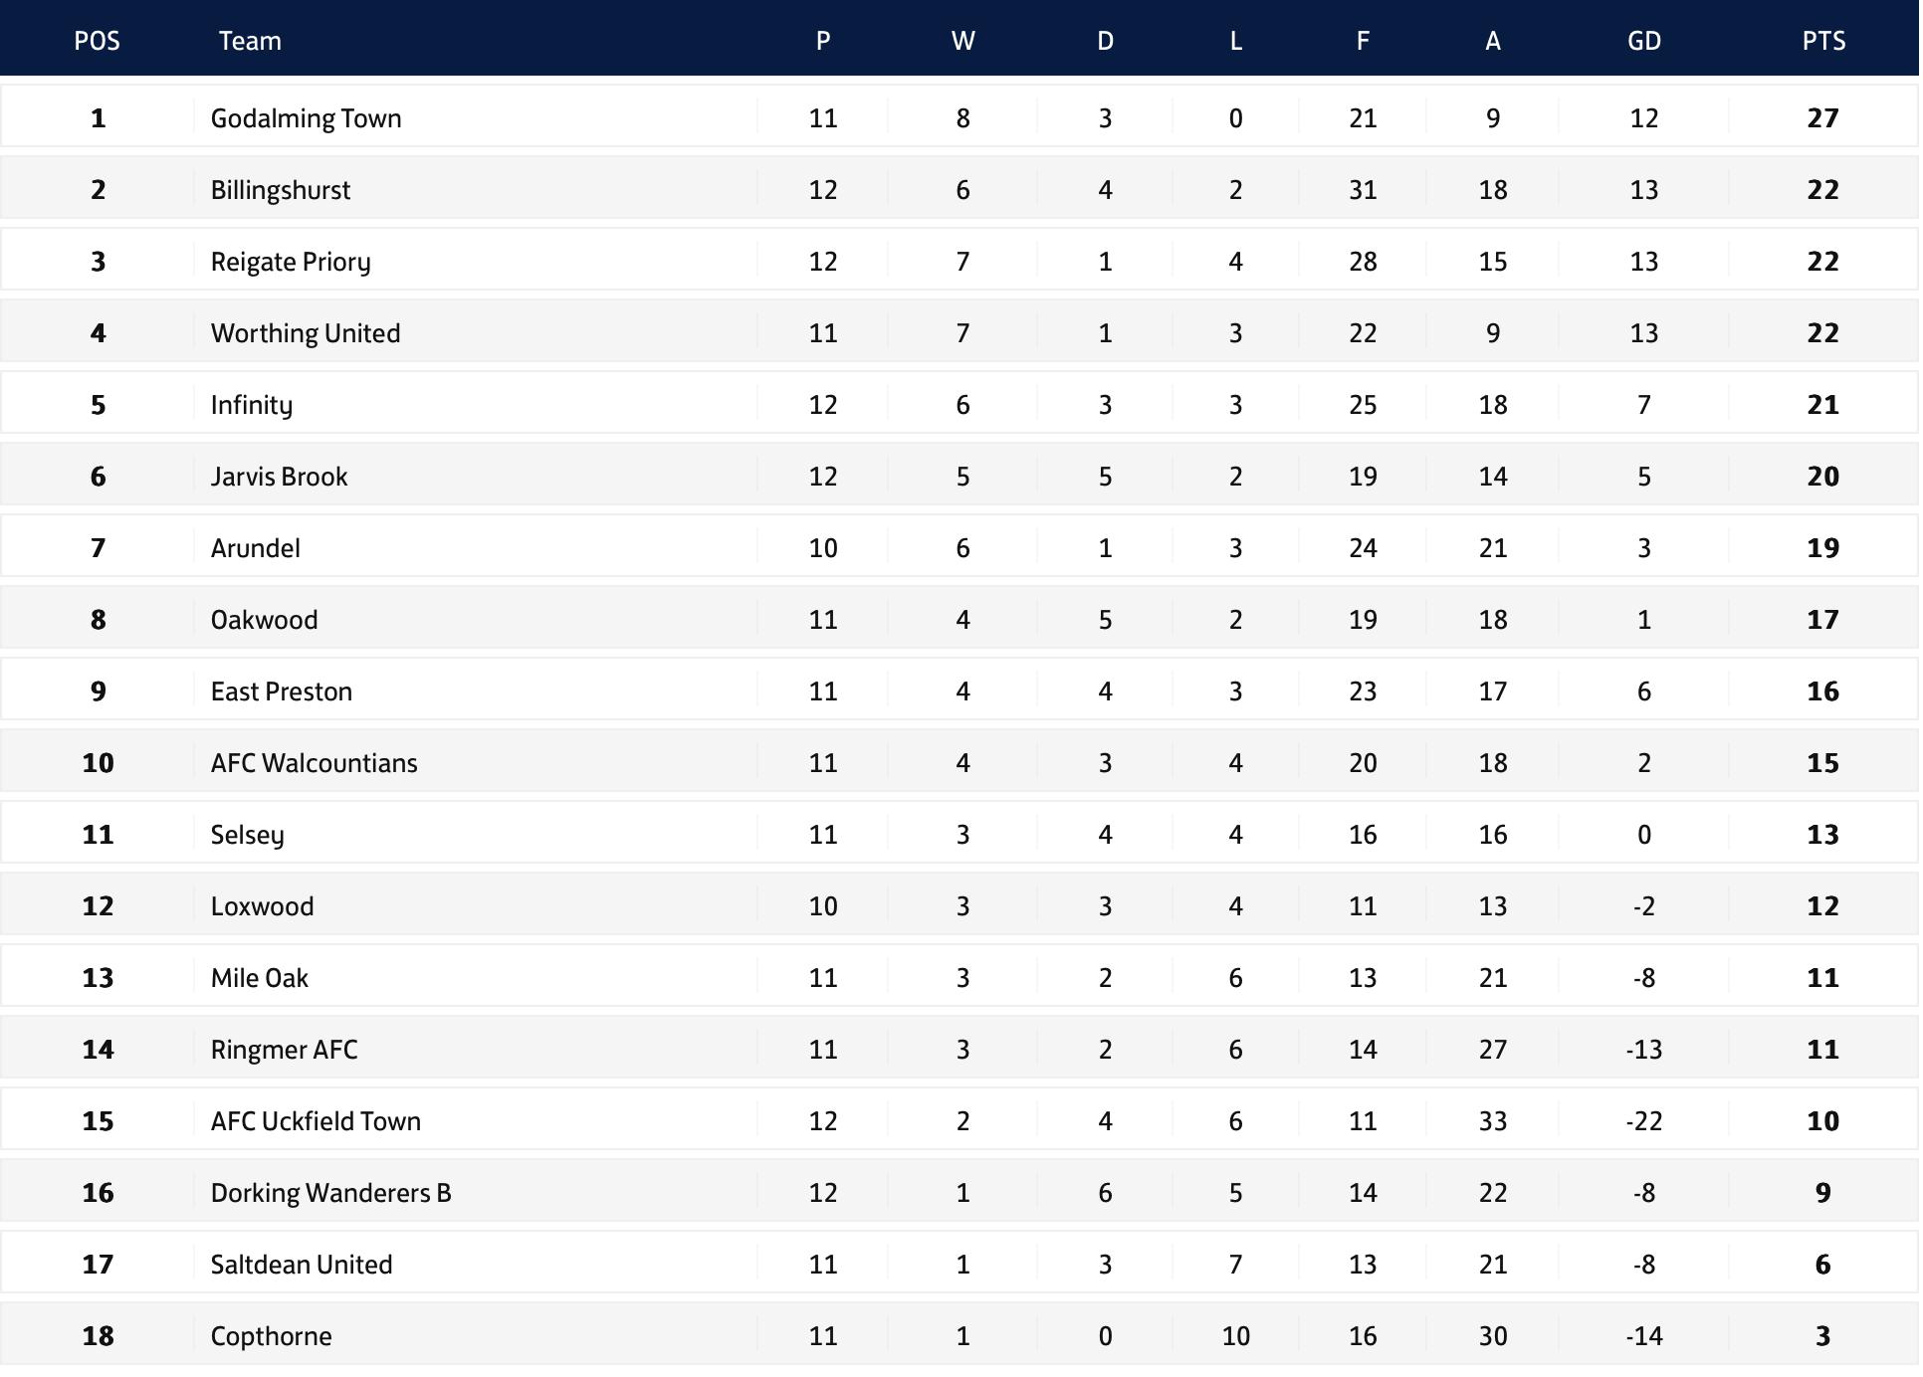Viewport: 1923px width, 1377px height.
Task: Select Arundel in the table
Action: click(x=255, y=548)
